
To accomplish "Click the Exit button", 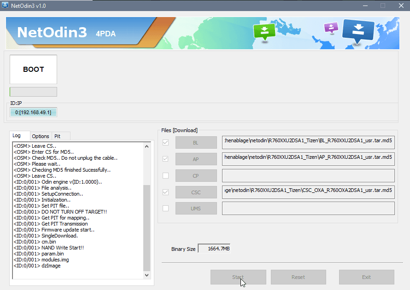I will coord(366,277).
